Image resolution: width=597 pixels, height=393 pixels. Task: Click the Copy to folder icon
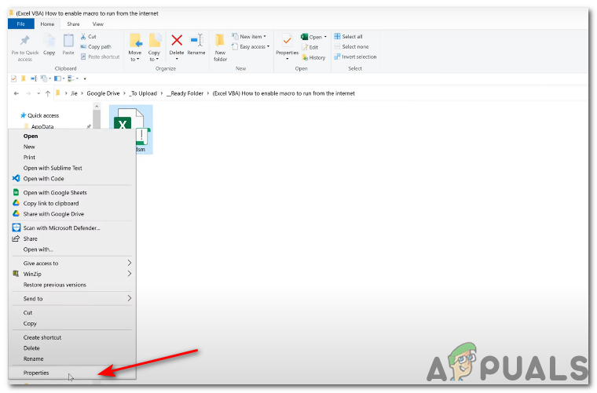[154, 41]
